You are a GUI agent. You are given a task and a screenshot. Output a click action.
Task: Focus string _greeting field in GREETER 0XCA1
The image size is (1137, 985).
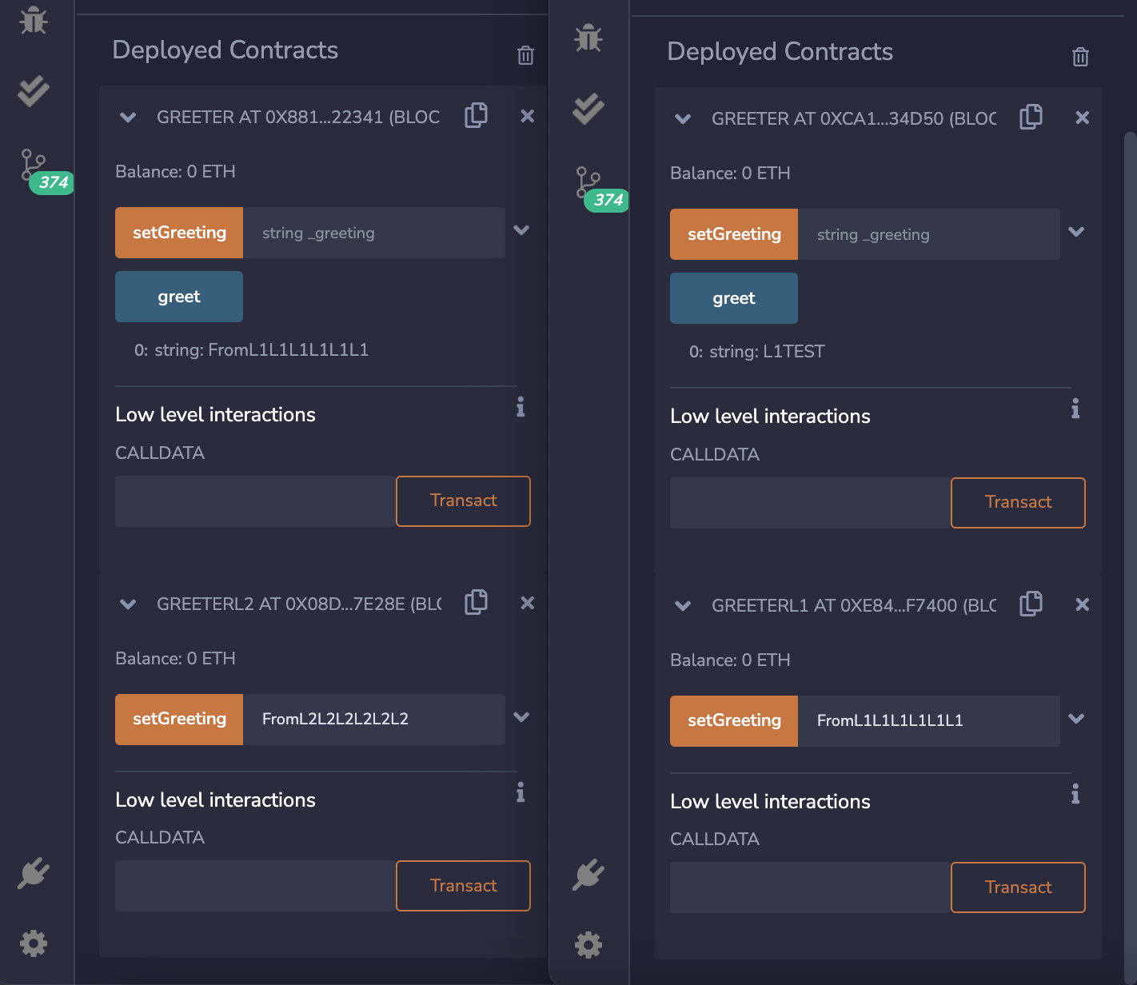tap(929, 234)
